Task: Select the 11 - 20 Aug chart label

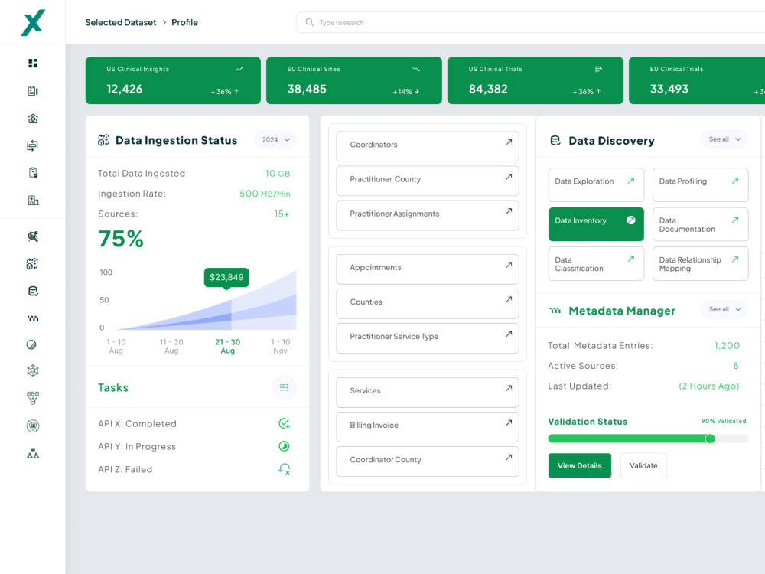Action: pyautogui.click(x=171, y=346)
